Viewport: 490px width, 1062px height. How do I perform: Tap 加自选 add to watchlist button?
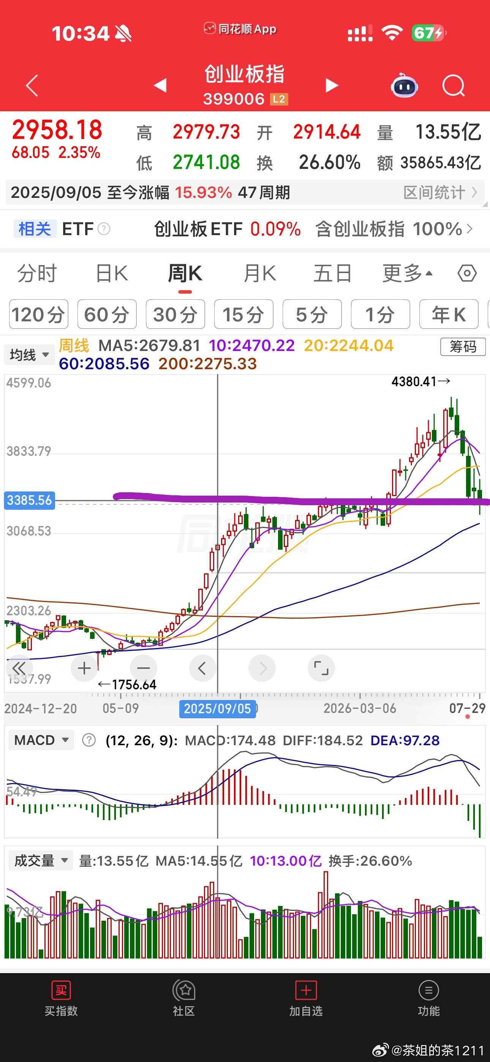pyautogui.click(x=306, y=998)
